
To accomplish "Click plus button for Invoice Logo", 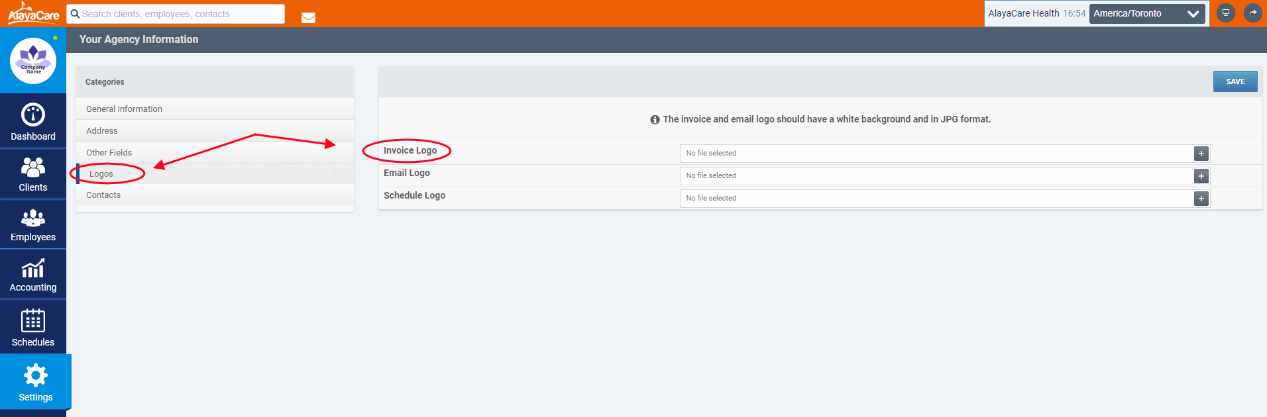I will coord(1201,154).
